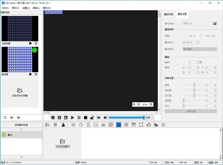Screen dimensions: 223x165
Task: Click the play button in the preview toolbar
Action: 72,118
